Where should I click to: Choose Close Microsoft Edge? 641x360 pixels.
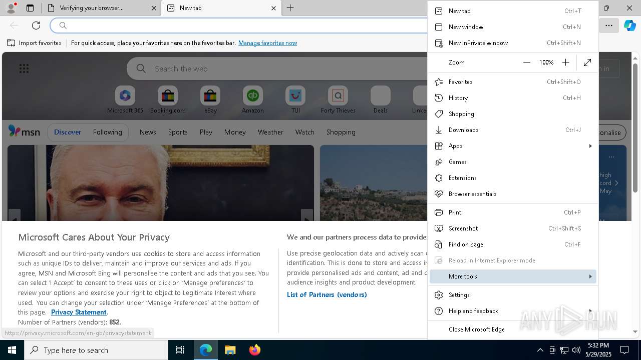[513, 329]
